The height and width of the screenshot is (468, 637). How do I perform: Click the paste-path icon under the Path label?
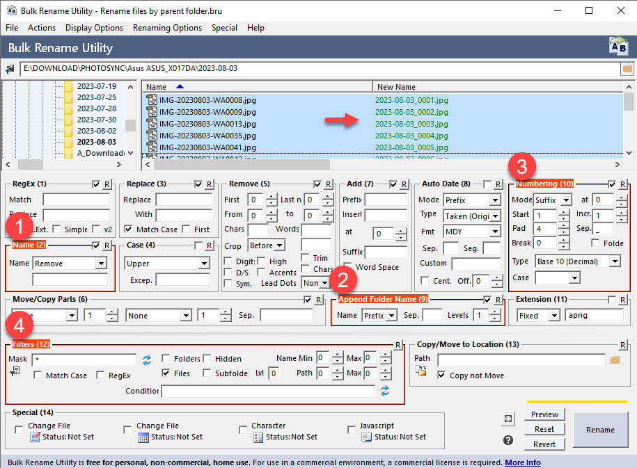pyautogui.click(x=421, y=370)
